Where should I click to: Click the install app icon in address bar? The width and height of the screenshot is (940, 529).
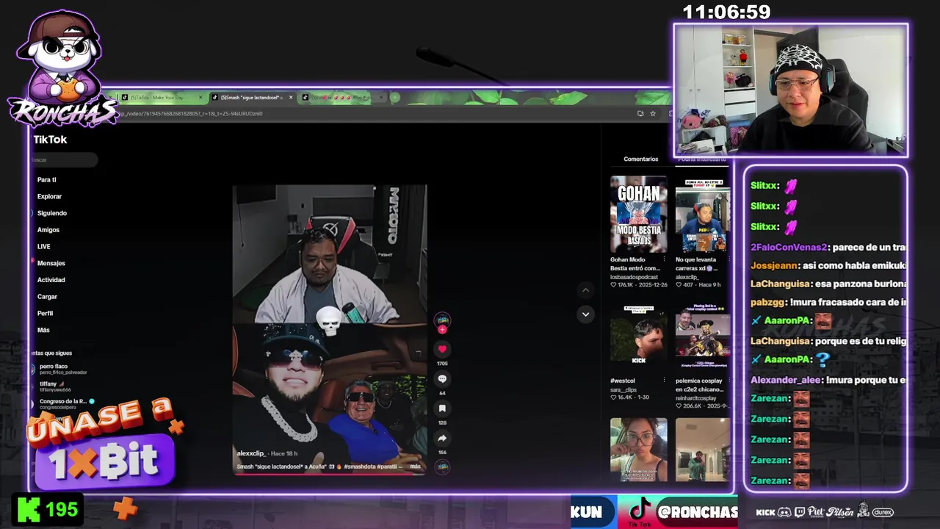pos(640,114)
